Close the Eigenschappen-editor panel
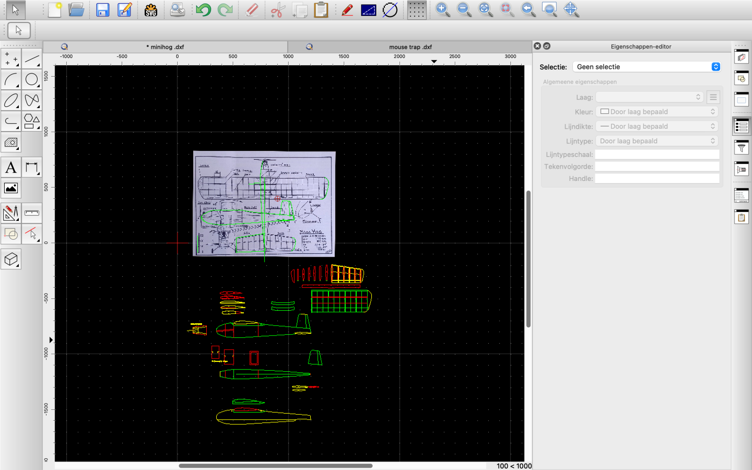Screen dimensions: 752x470 pos(537,46)
